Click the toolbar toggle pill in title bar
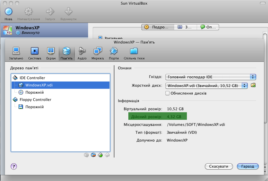This screenshot has height=181, width=268. (263, 3)
